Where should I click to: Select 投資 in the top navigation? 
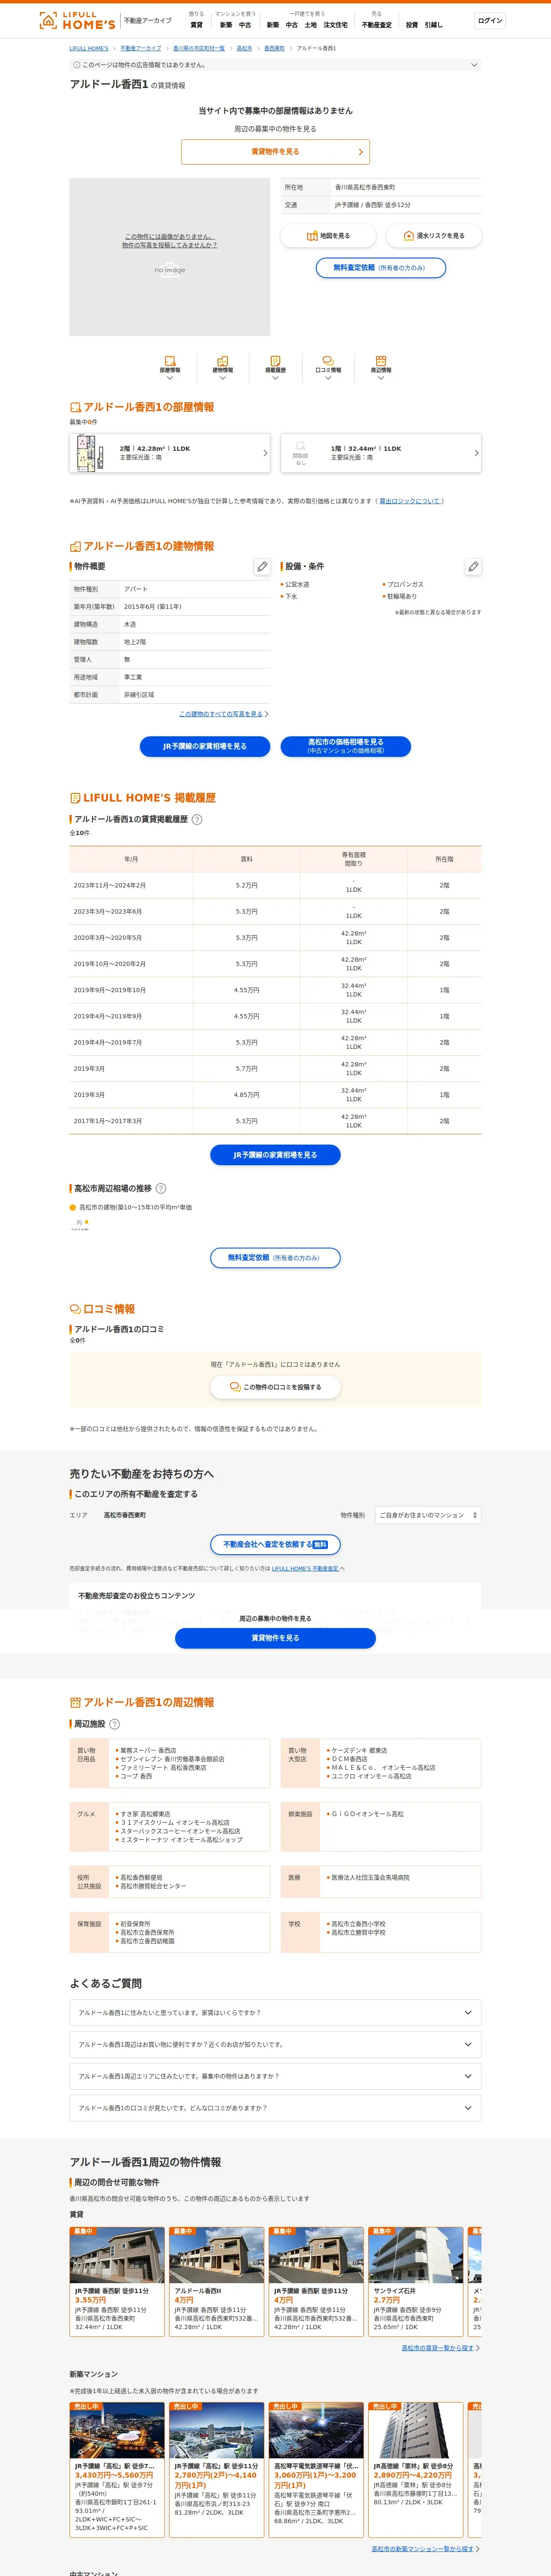412,25
